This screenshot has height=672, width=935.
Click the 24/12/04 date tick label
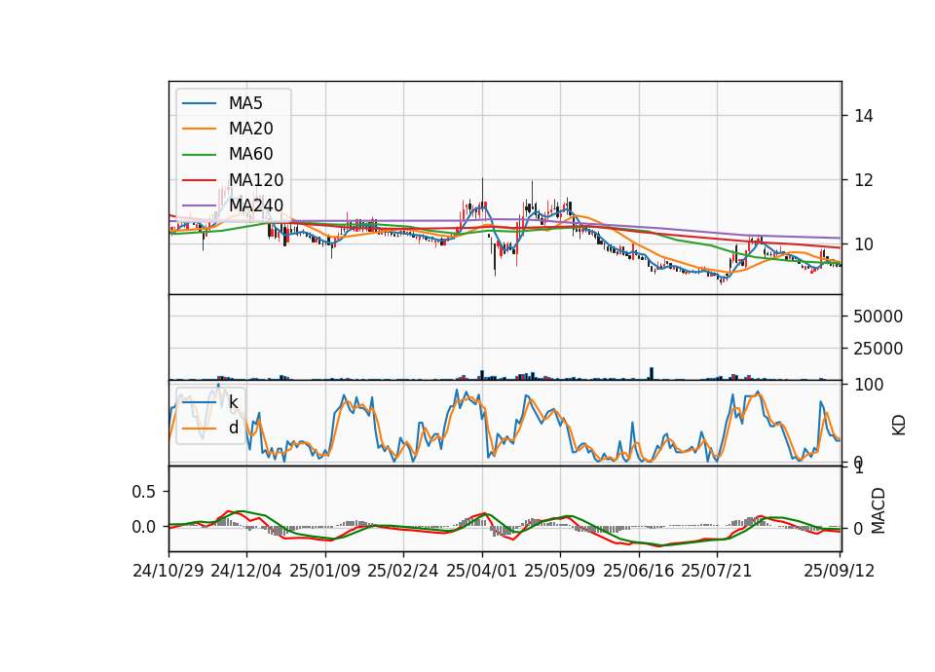[x=246, y=572]
